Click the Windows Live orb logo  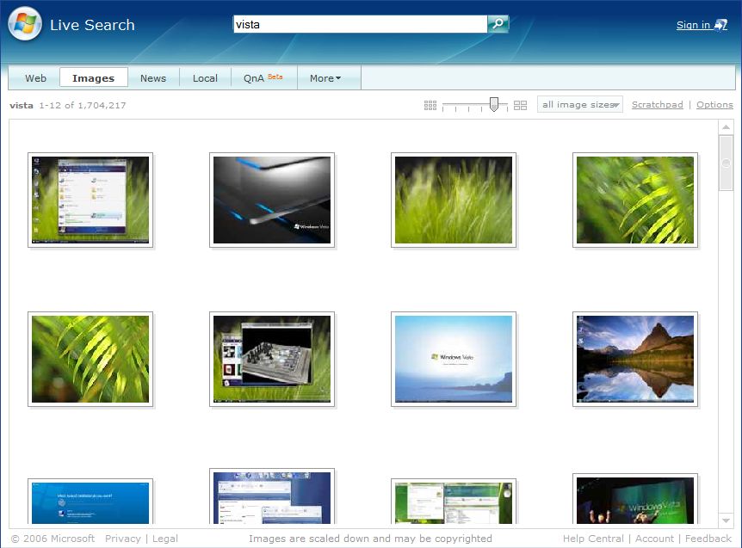click(x=25, y=23)
